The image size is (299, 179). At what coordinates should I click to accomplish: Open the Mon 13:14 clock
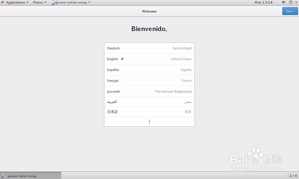(263, 2)
